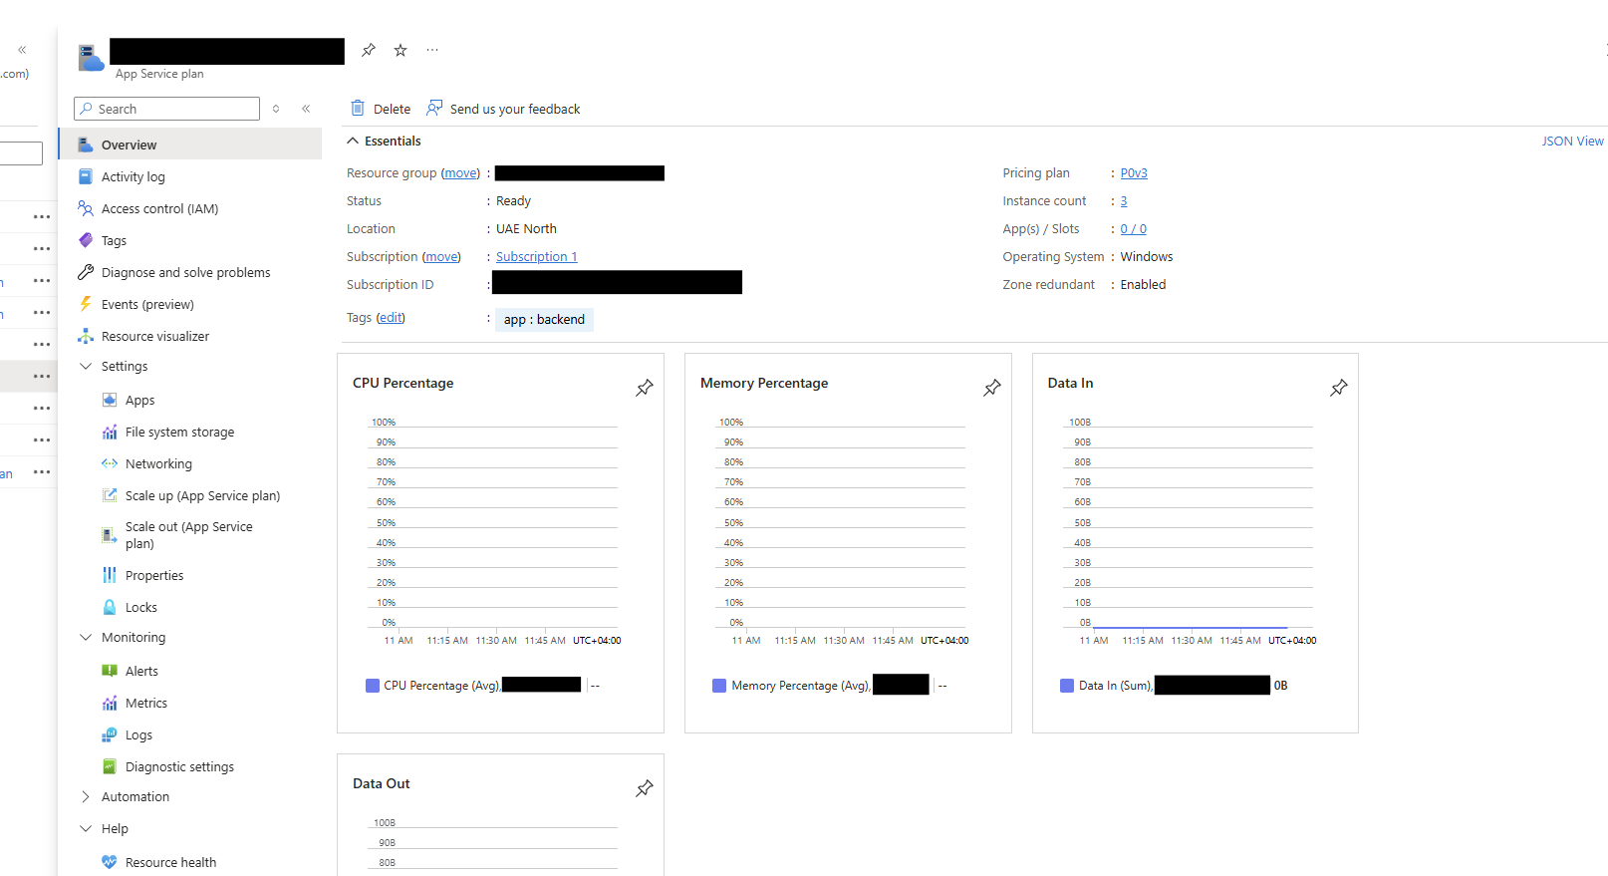Open P0v3 pricing plan link
This screenshot has height=876, width=1608.
1134,172
